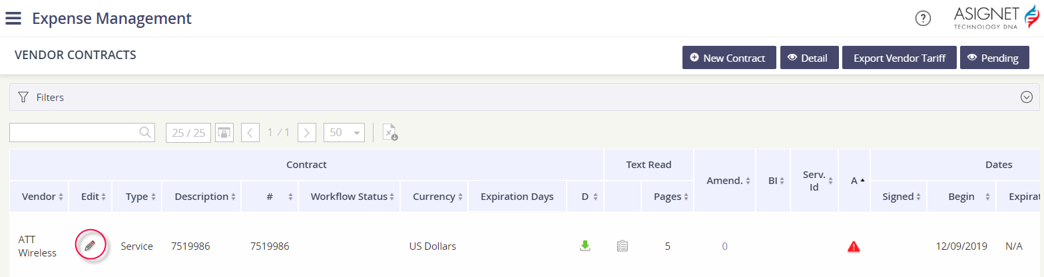Click the red alert warning triangle
1044x277 pixels.
click(x=854, y=246)
